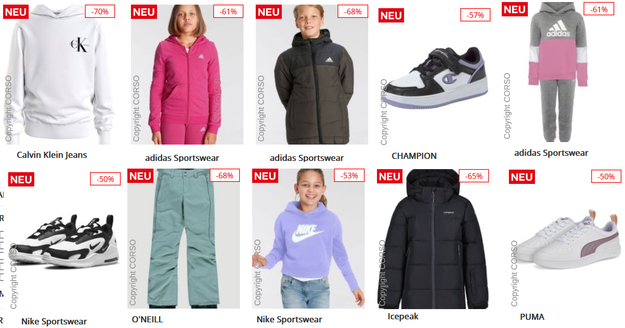The width and height of the screenshot is (625, 328).
Task: Open the dark adidas puffer jacket image
Action: [x=312, y=75]
